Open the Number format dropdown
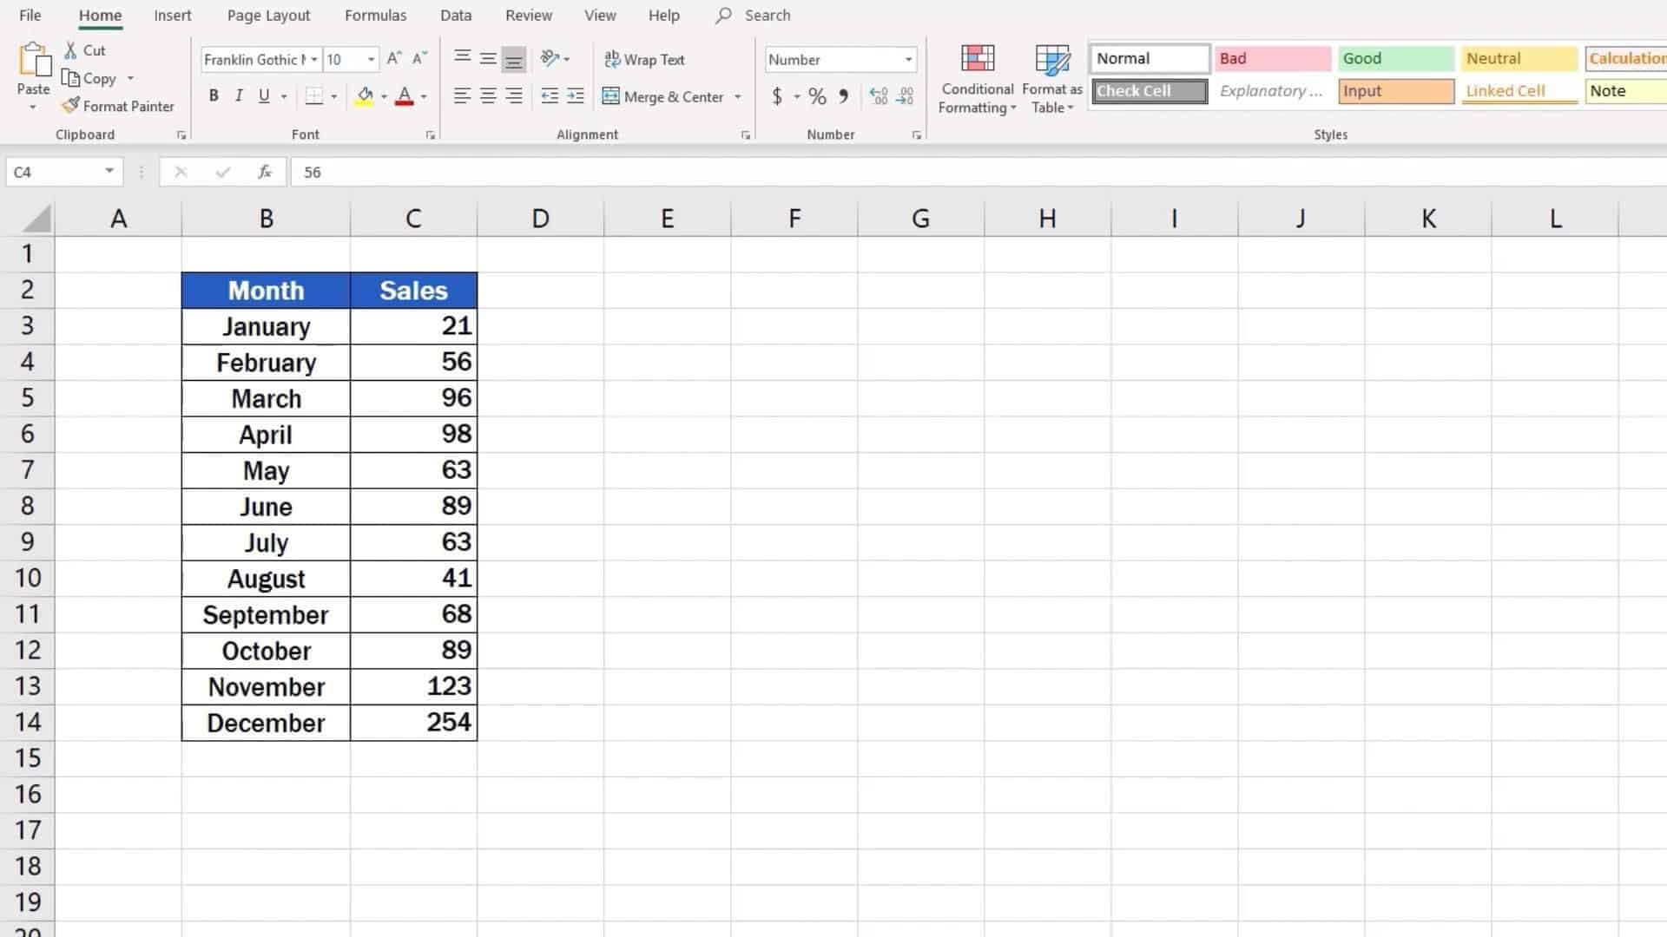Screen dimensions: 1667x937 (x=908, y=59)
